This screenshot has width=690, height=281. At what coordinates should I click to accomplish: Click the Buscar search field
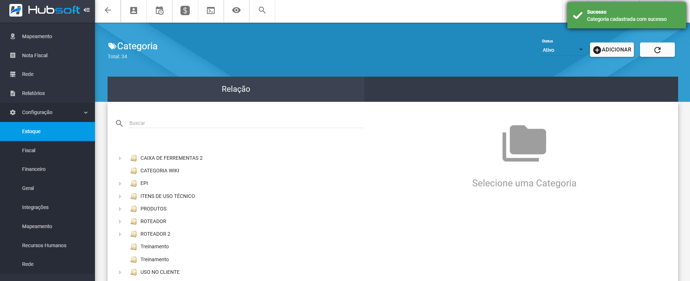click(x=246, y=123)
